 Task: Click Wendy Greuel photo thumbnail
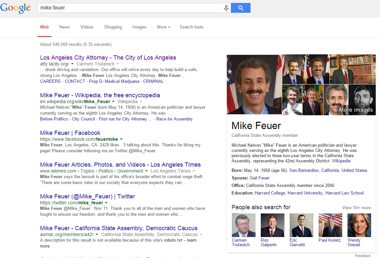click(x=359, y=225)
